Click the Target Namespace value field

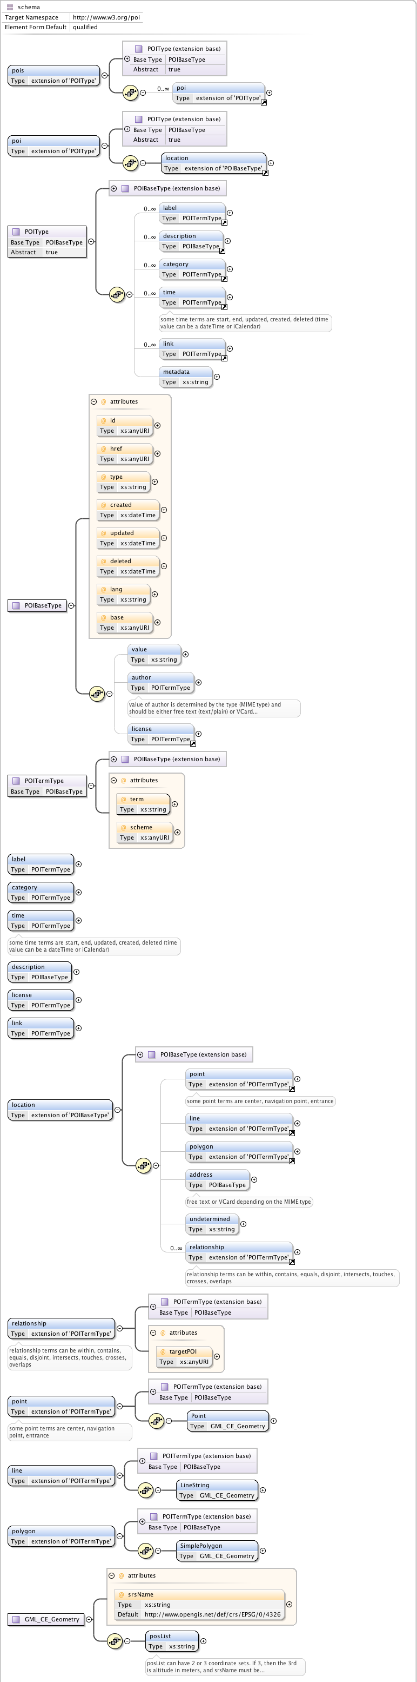[106, 18]
